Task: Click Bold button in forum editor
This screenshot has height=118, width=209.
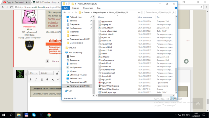Action: (31, 80)
